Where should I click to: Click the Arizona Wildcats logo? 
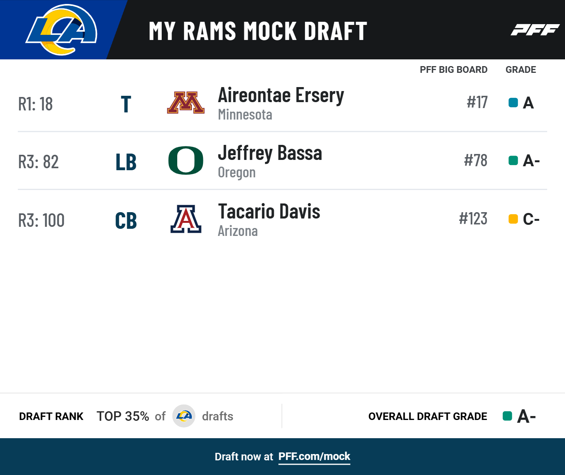pyautogui.click(x=186, y=219)
